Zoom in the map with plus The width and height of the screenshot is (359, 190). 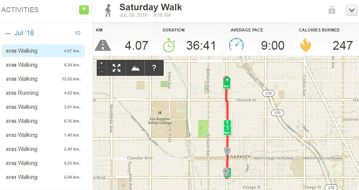pyautogui.click(x=102, y=64)
